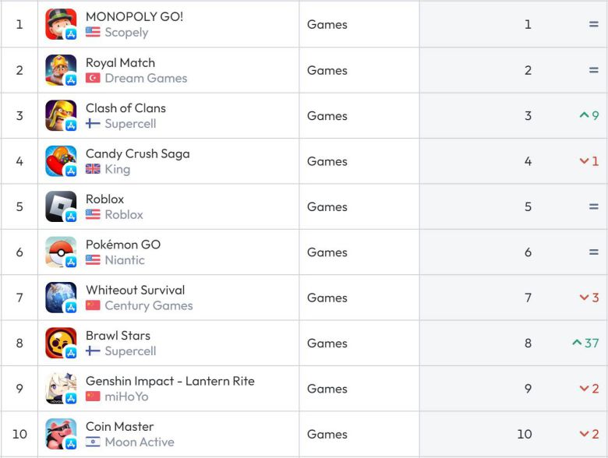Visit the Dream Games publisher page

pos(146,78)
